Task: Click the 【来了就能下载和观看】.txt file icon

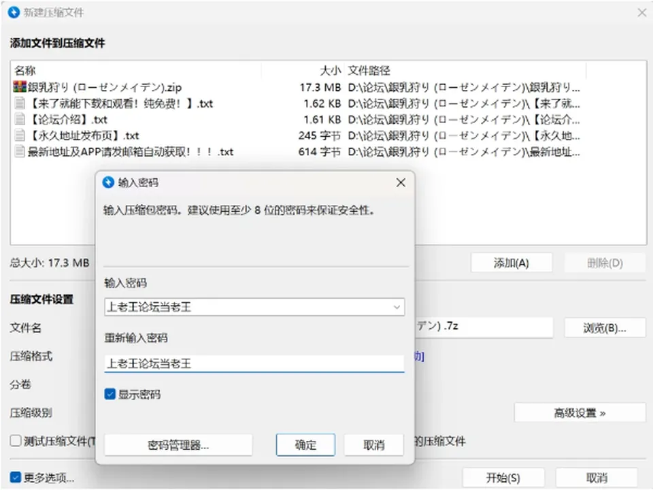Action: [20, 103]
